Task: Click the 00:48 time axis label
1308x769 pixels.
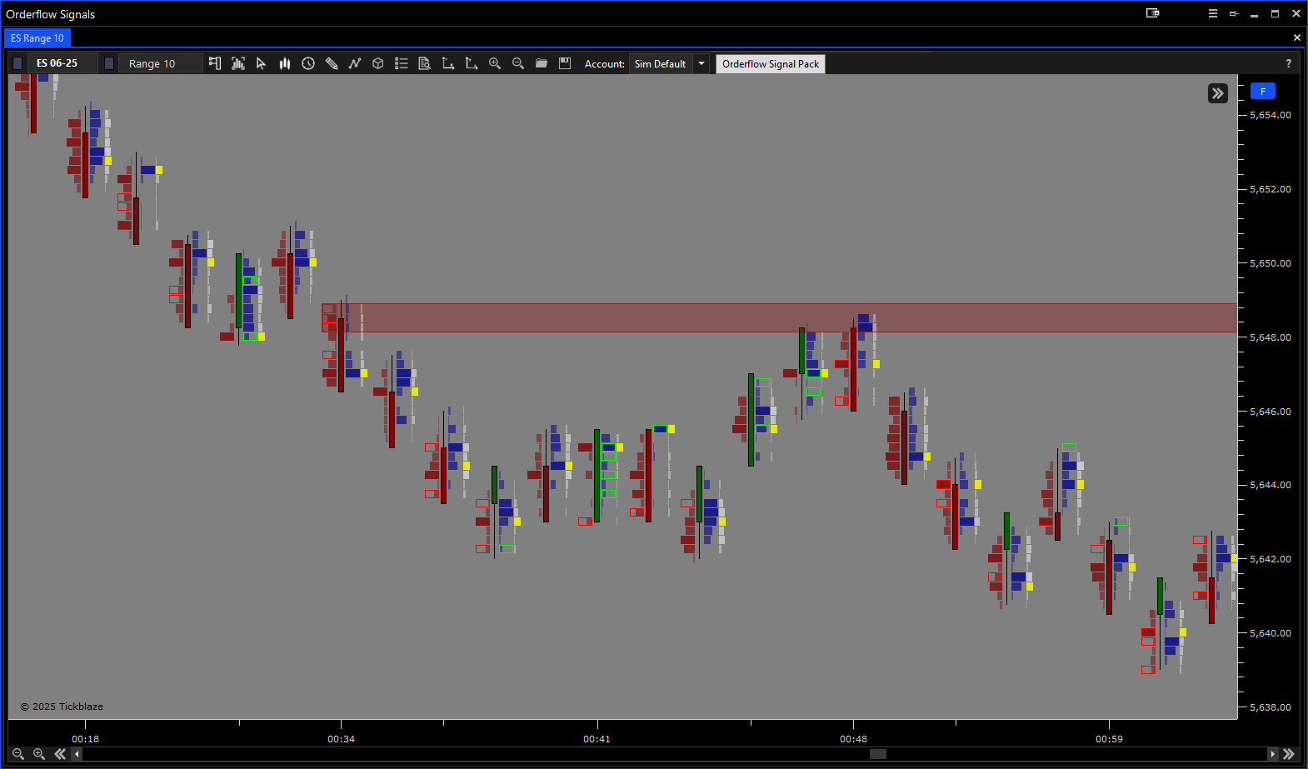Action: click(x=853, y=739)
